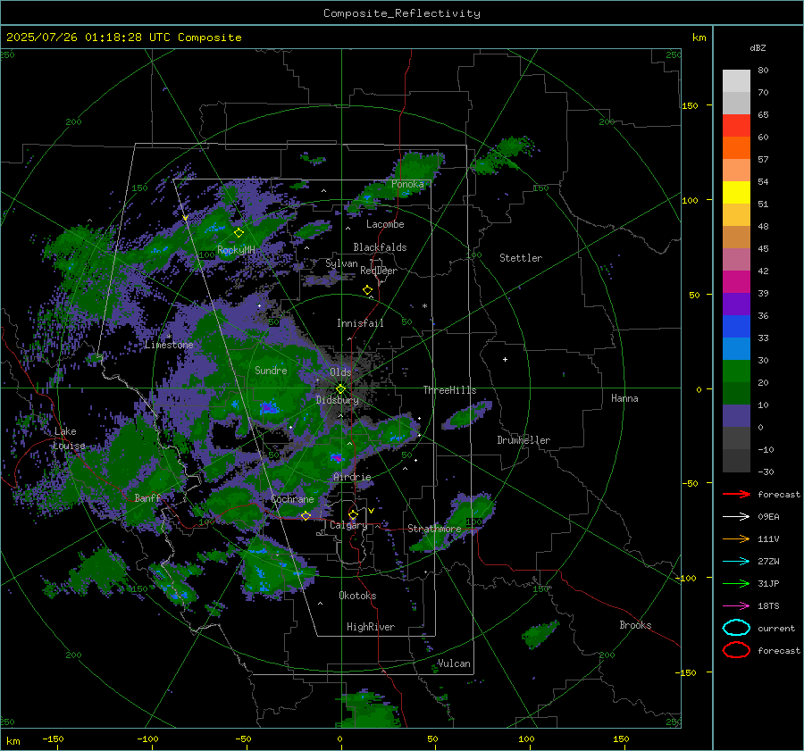
Task: Click the Banff label
Action: (147, 497)
